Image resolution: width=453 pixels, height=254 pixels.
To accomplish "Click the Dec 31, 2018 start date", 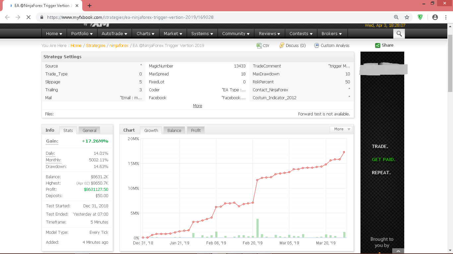I will coord(96,206).
